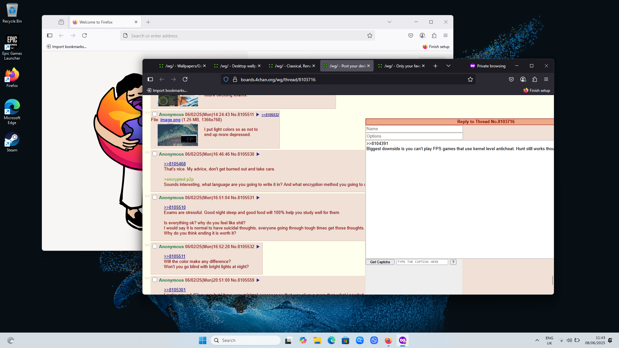
Task: Open Steam desktop shortcut
Action: (12, 142)
